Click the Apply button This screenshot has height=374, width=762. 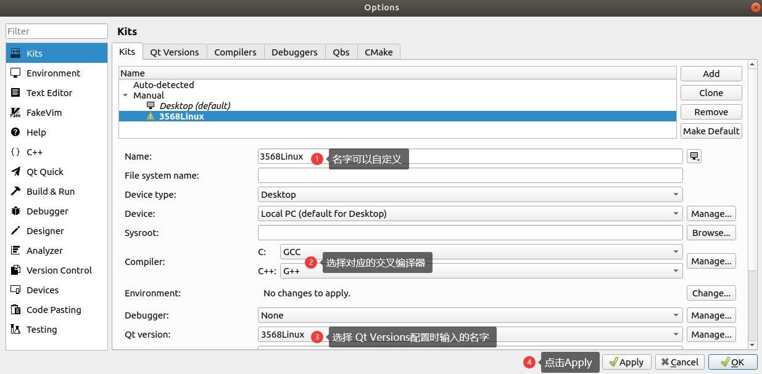(626, 362)
